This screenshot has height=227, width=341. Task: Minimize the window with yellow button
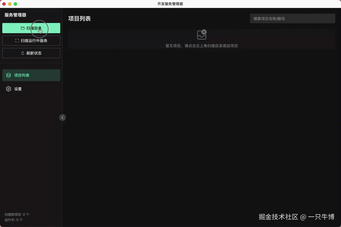coord(10,4)
